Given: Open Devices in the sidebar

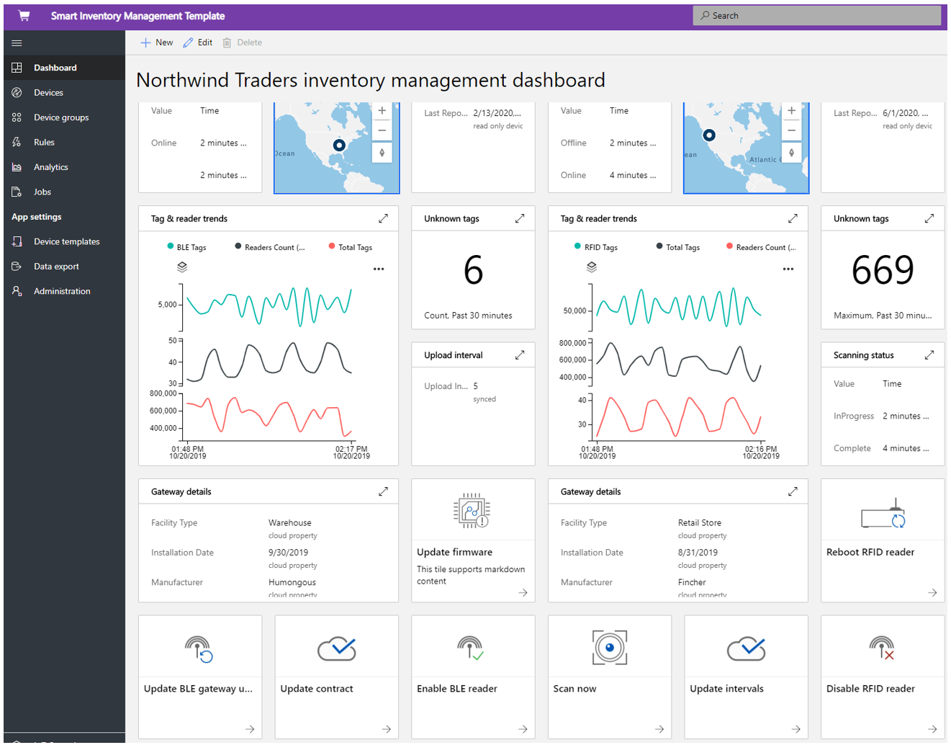Looking at the screenshot, I should coord(64,92).
